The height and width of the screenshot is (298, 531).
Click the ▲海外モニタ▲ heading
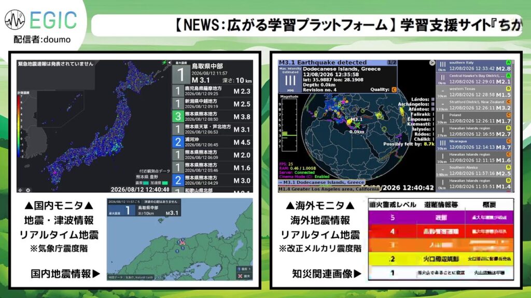point(320,205)
